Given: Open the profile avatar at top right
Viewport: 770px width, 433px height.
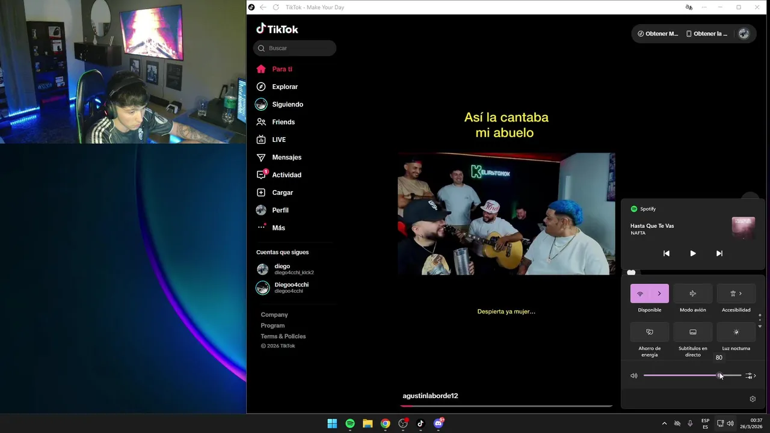Looking at the screenshot, I should (744, 34).
